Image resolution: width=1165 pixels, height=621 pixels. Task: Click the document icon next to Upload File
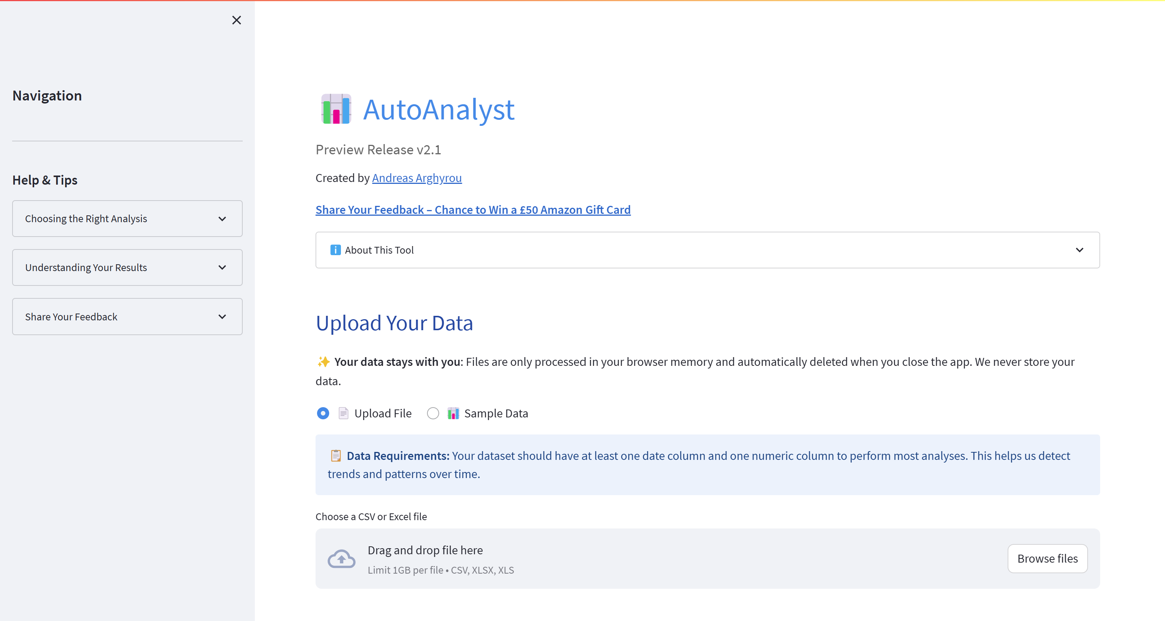pyautogui.click(x=343, y=413)
